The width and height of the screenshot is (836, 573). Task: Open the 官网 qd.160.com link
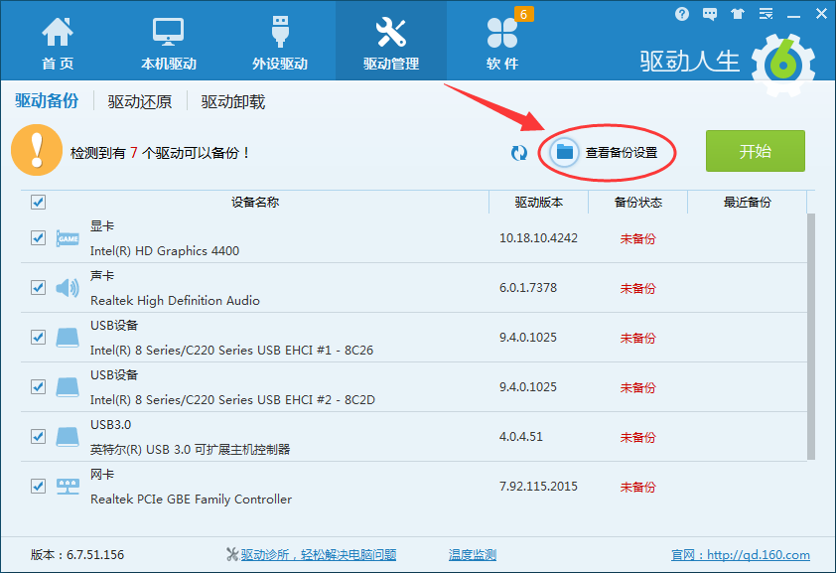(x=740, y=555)
